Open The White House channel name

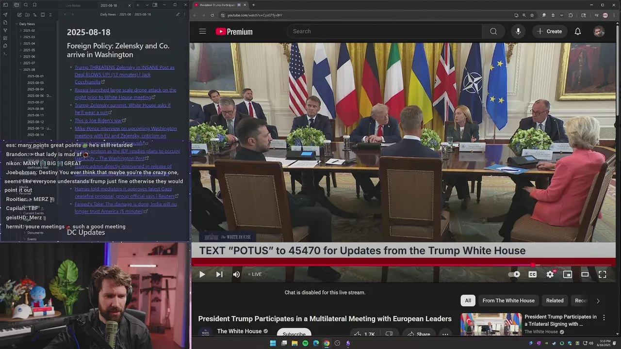click(239, 331)
